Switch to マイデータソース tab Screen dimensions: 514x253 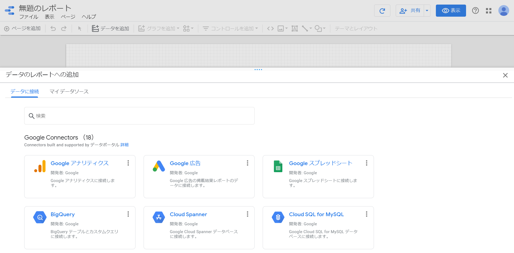tap(69, 91)
